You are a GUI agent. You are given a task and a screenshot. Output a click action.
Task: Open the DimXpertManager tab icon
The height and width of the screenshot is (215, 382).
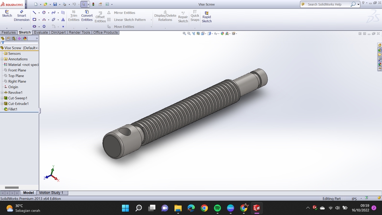(x=19, y=39)
